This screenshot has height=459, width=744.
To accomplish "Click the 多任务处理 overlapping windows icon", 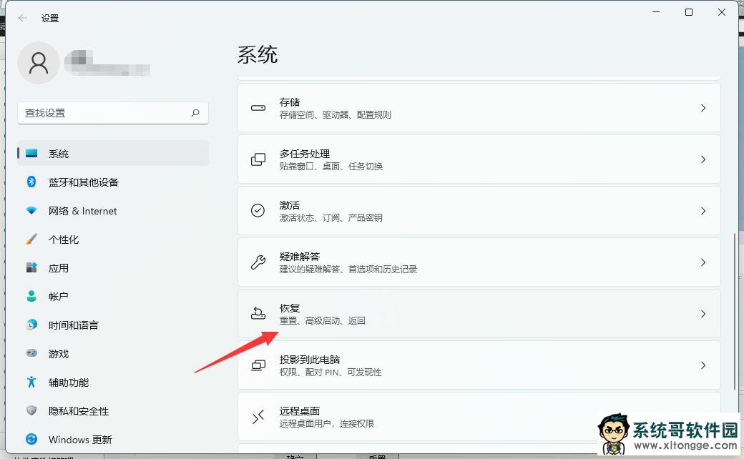I will pyautogui.click(x=258, y=159).
